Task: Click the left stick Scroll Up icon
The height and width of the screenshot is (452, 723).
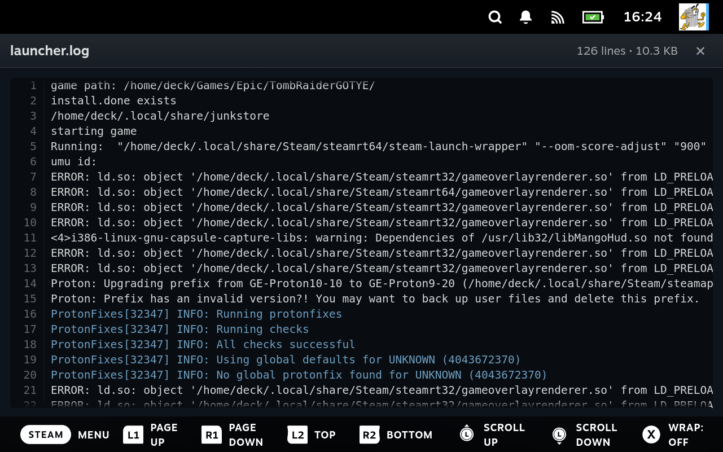Action: click(x=466, y=433)
